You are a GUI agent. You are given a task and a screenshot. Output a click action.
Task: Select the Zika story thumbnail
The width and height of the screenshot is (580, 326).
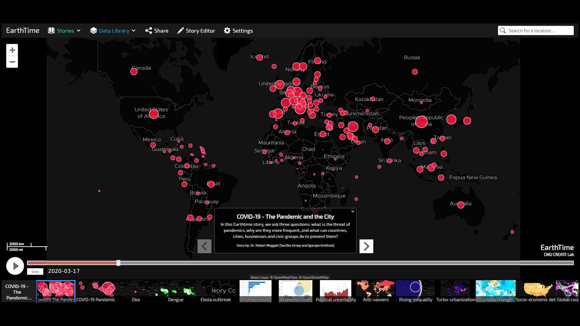[x=136, y=291]
